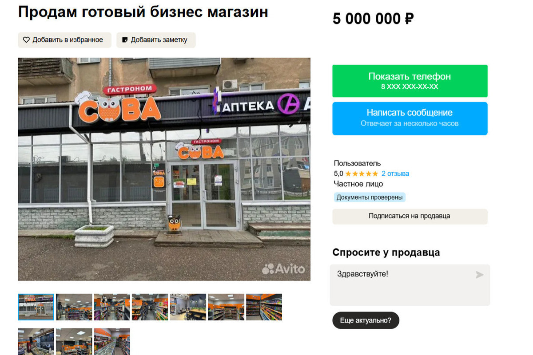Select the first storefront thumbnail
Screen dimensions: 533x355
pos(36,307)
